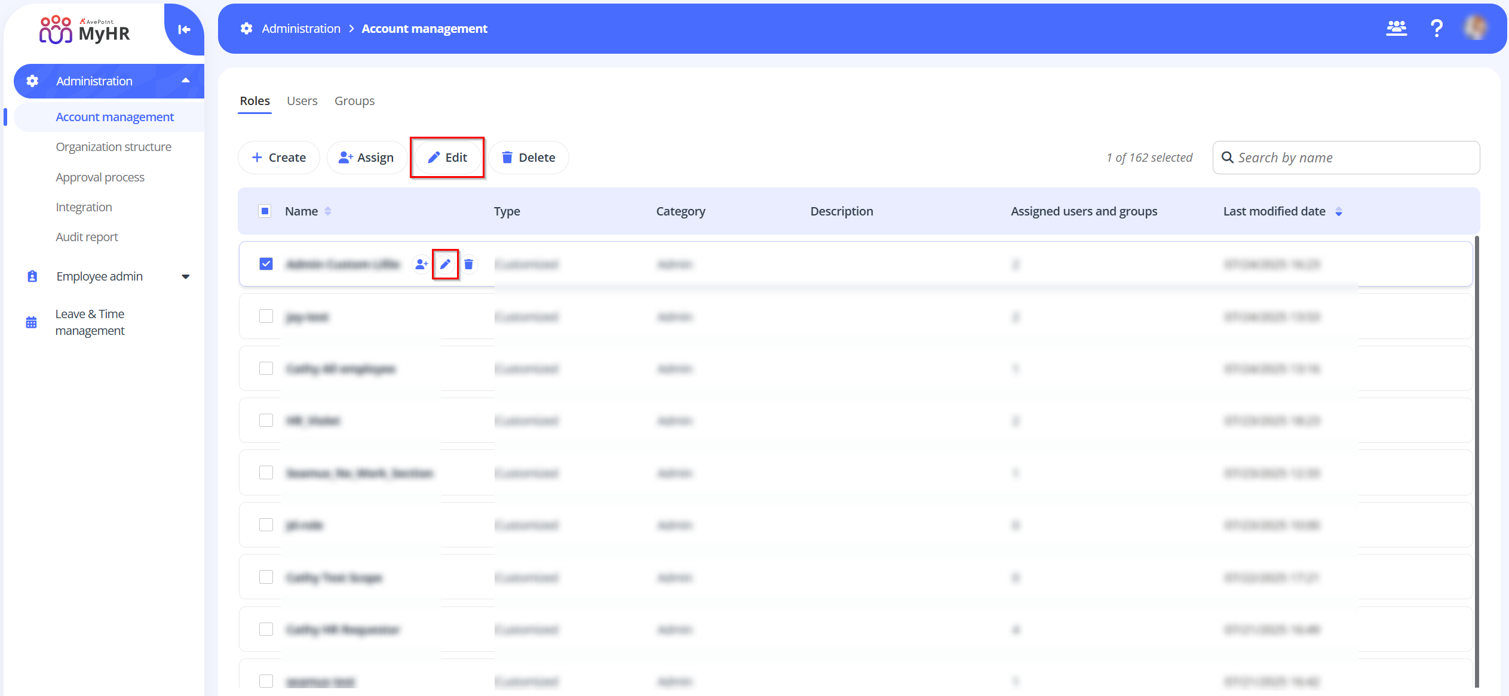Toggle the select-all checkbox in table header

coord(265,211)
